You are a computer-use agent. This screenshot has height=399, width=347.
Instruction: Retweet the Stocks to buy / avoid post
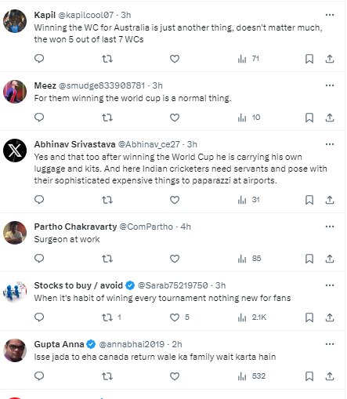pos(111,317)
